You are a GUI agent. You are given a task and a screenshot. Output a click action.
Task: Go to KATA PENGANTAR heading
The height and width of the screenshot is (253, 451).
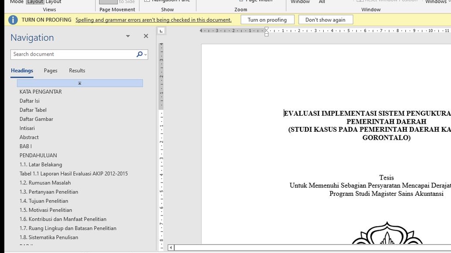(x=40, y=92)
